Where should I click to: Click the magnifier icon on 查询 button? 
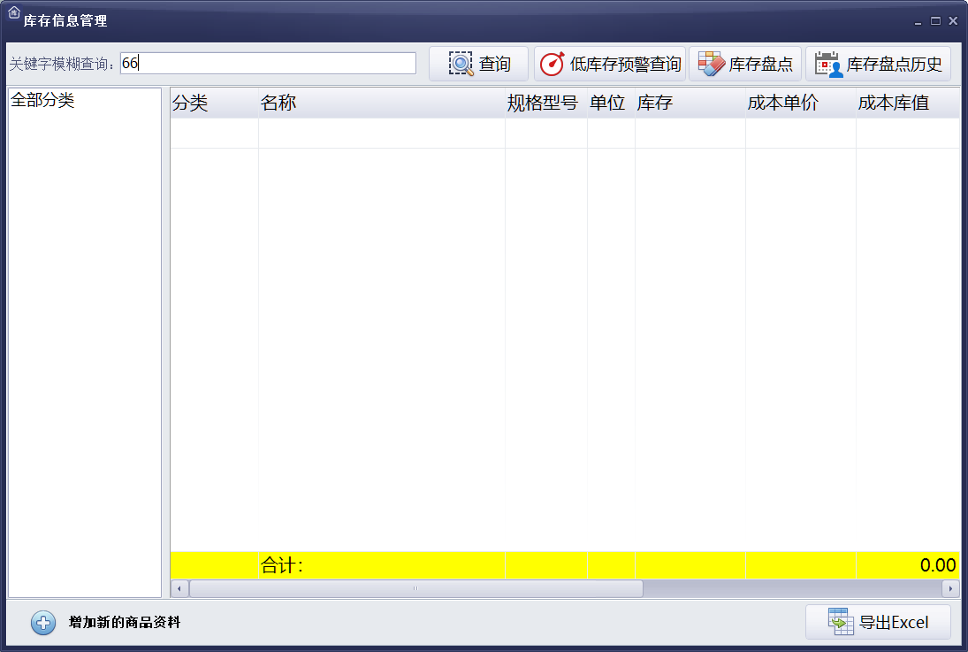(x=461, y=64)
